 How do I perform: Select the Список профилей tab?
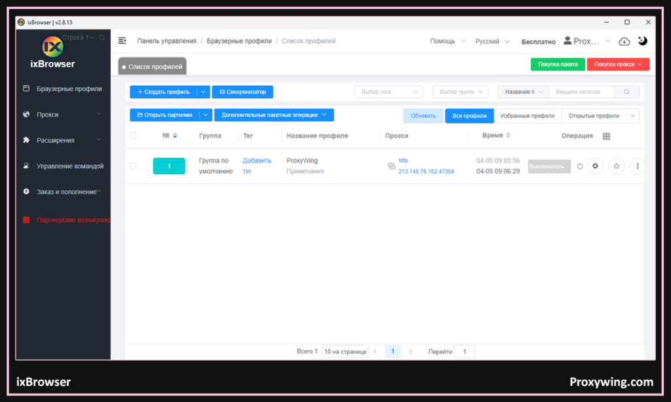click(x=153, y=66)
